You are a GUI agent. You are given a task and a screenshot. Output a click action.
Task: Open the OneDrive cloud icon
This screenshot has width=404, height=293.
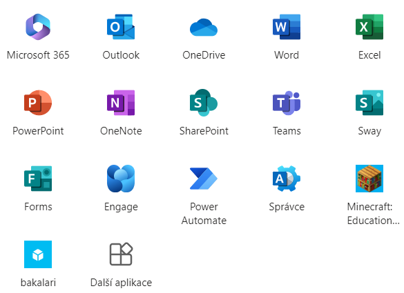tap(204, 28)
